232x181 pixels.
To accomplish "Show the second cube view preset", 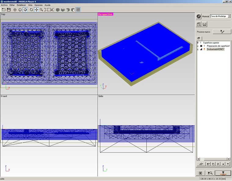I will click(63, 10).
